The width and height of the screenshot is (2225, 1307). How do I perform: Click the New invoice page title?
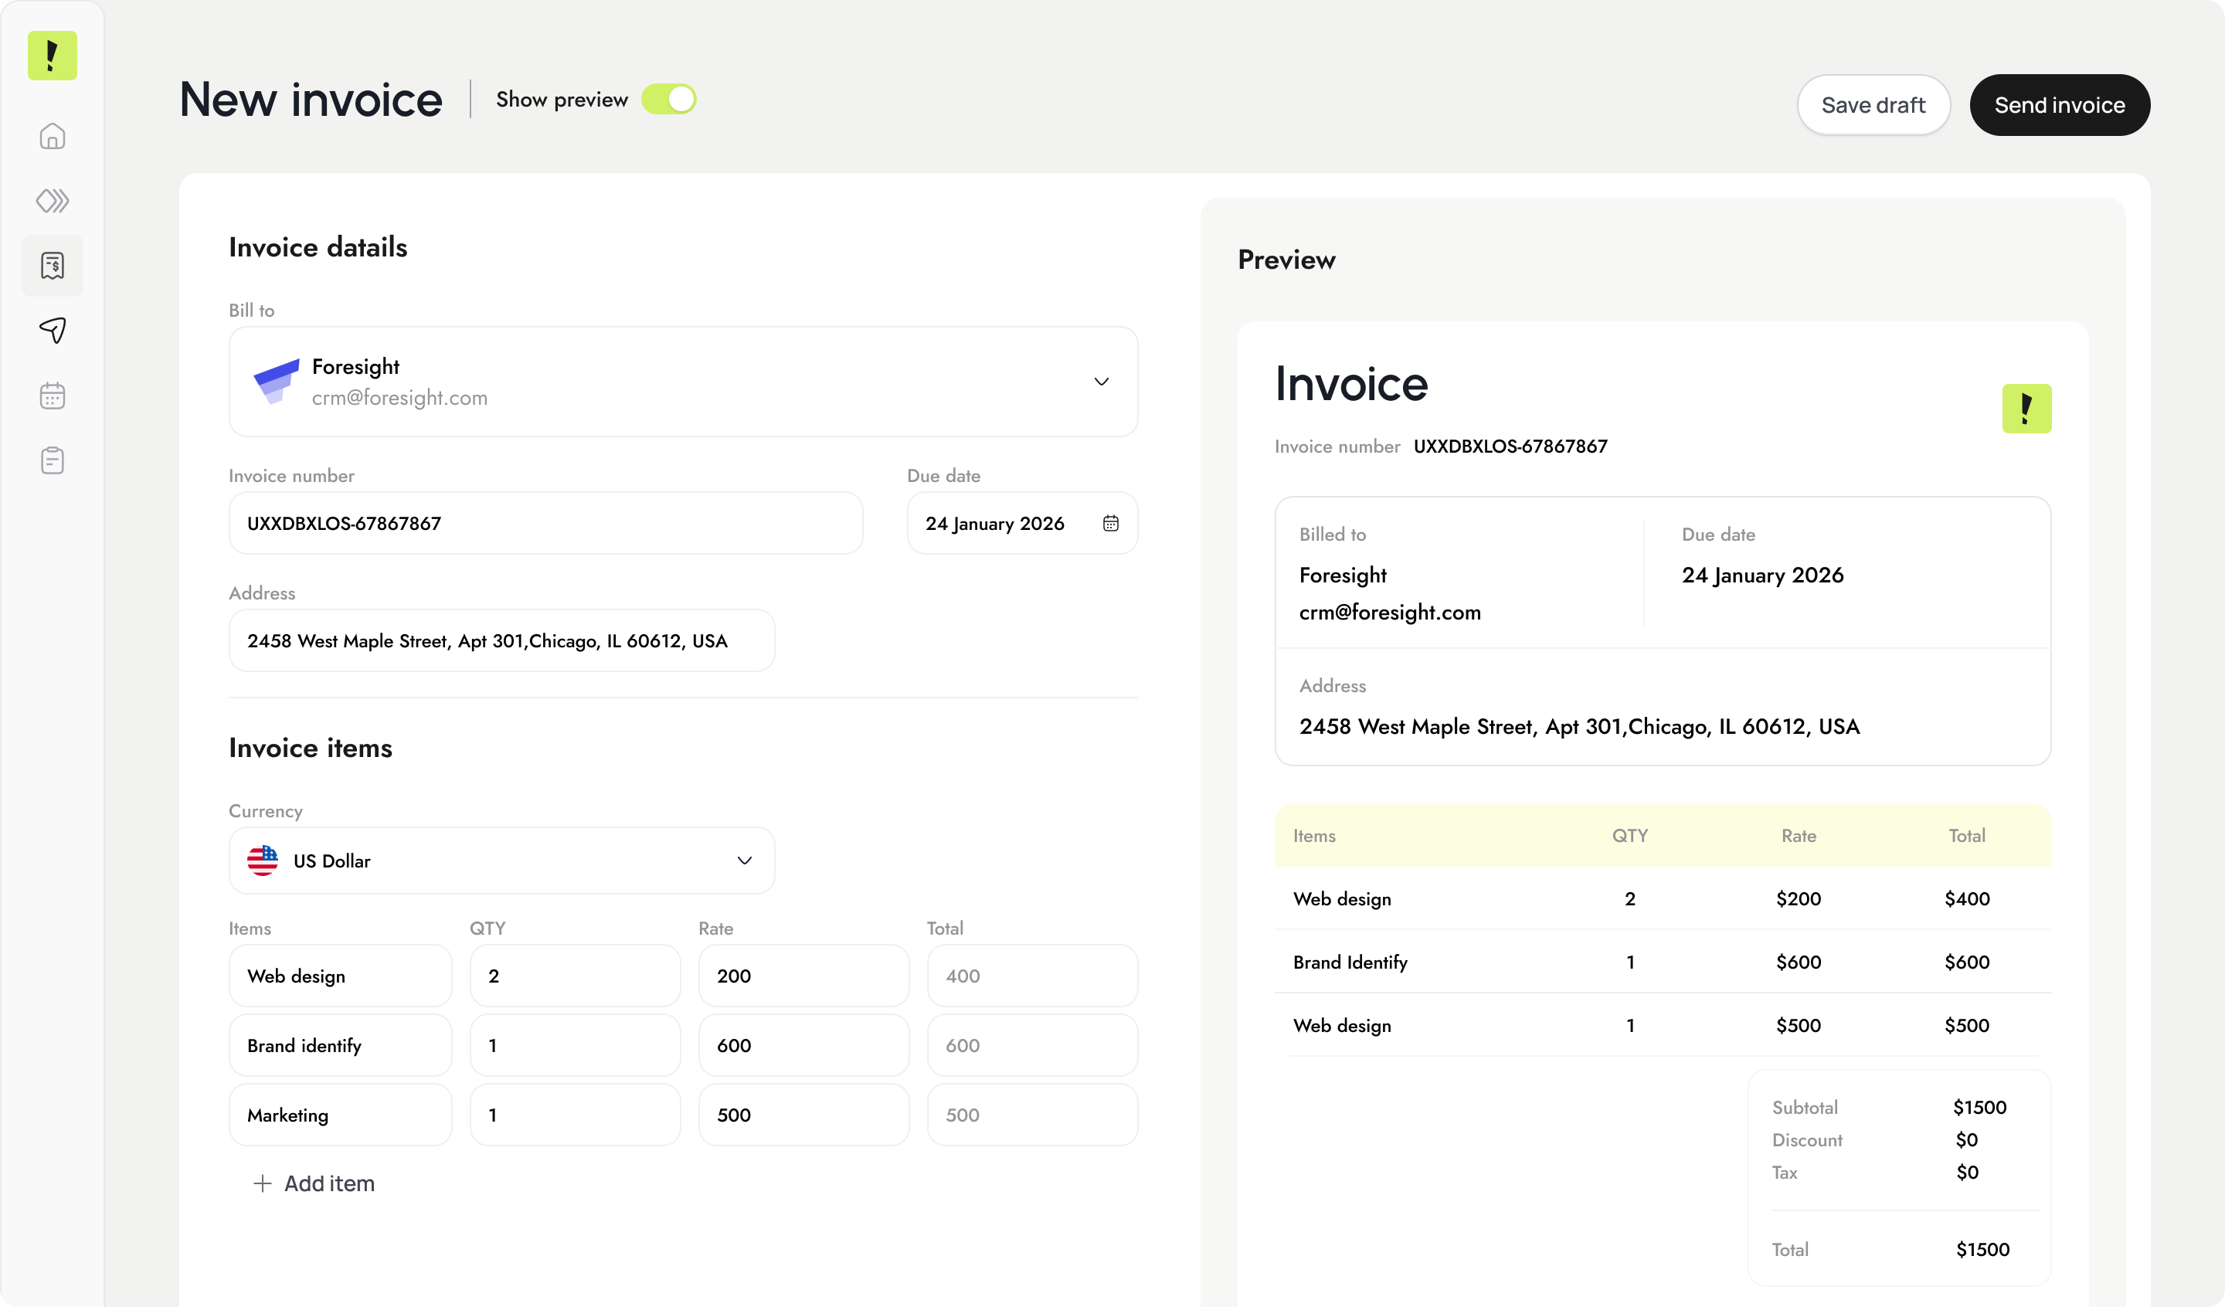(311, 99)
